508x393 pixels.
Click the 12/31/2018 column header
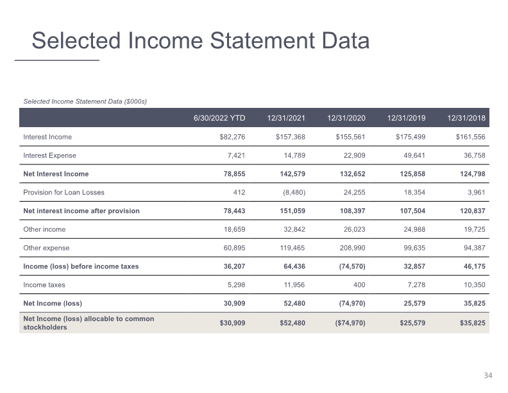click(x=466, y=118)
